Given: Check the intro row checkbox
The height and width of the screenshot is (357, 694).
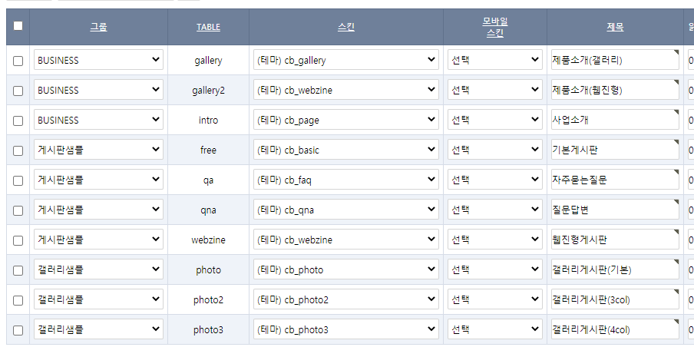Looking at the screenshot, I should (18, 121).
